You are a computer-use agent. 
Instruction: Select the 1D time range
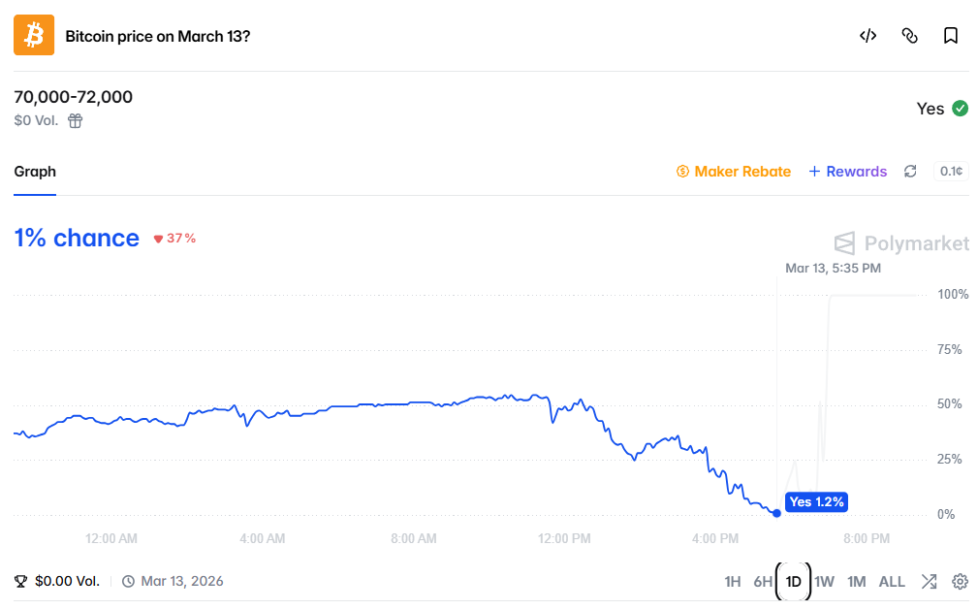click(794, 582)
